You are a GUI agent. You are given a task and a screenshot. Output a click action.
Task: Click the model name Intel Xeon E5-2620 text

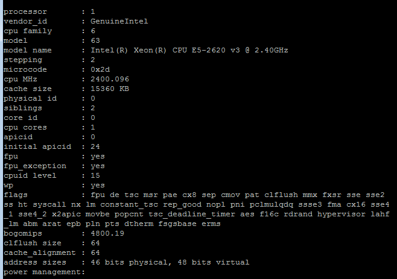[189, 50]
